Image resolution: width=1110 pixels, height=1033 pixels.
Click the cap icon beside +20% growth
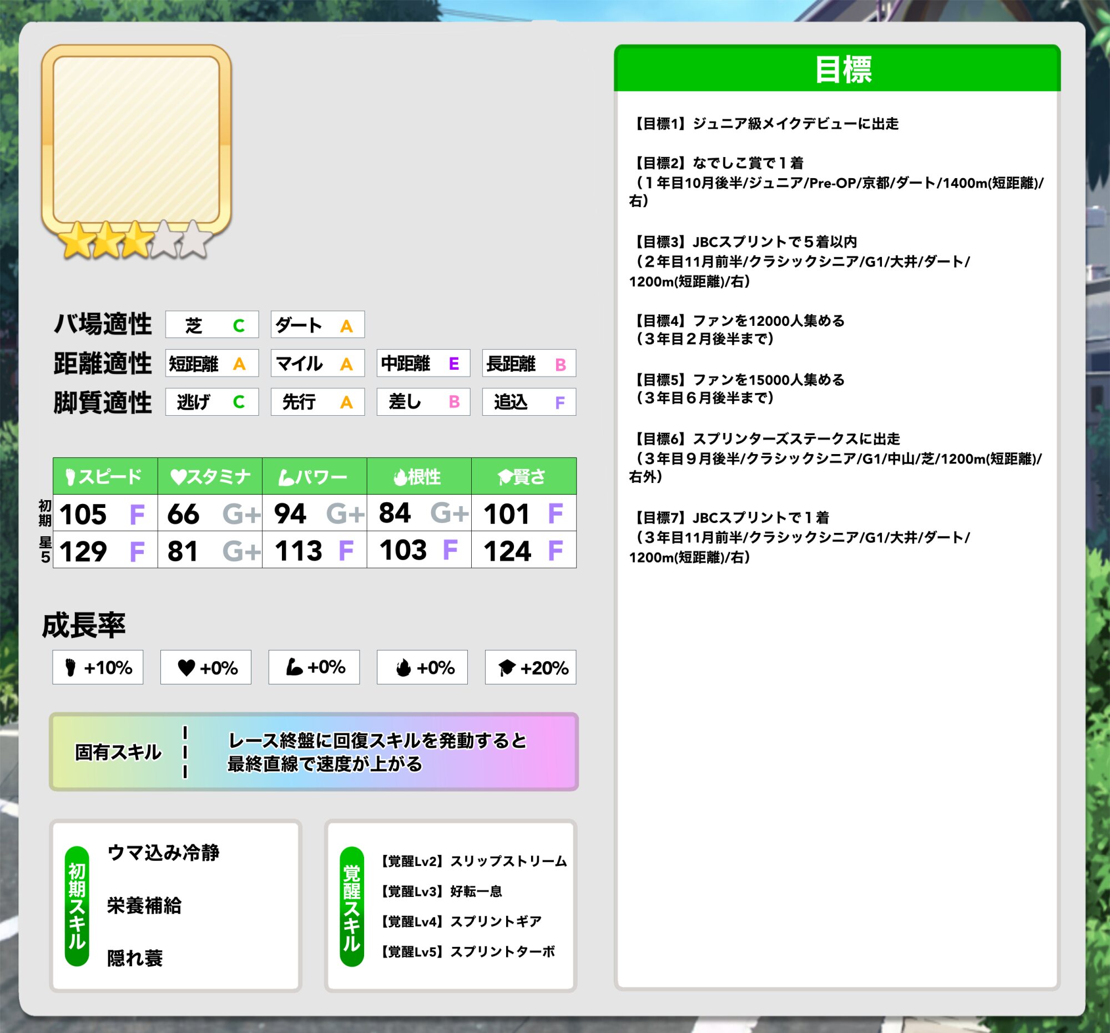tap(506, 668)
